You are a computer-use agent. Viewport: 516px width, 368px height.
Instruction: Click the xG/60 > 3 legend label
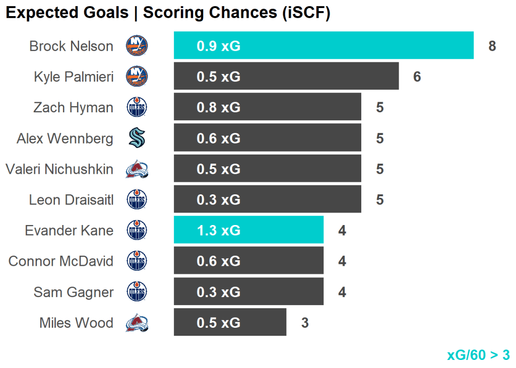click(478, 355)
